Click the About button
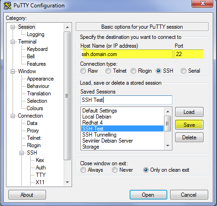The image size is (217, 206). pyautogui.click(x=27, y=195)
